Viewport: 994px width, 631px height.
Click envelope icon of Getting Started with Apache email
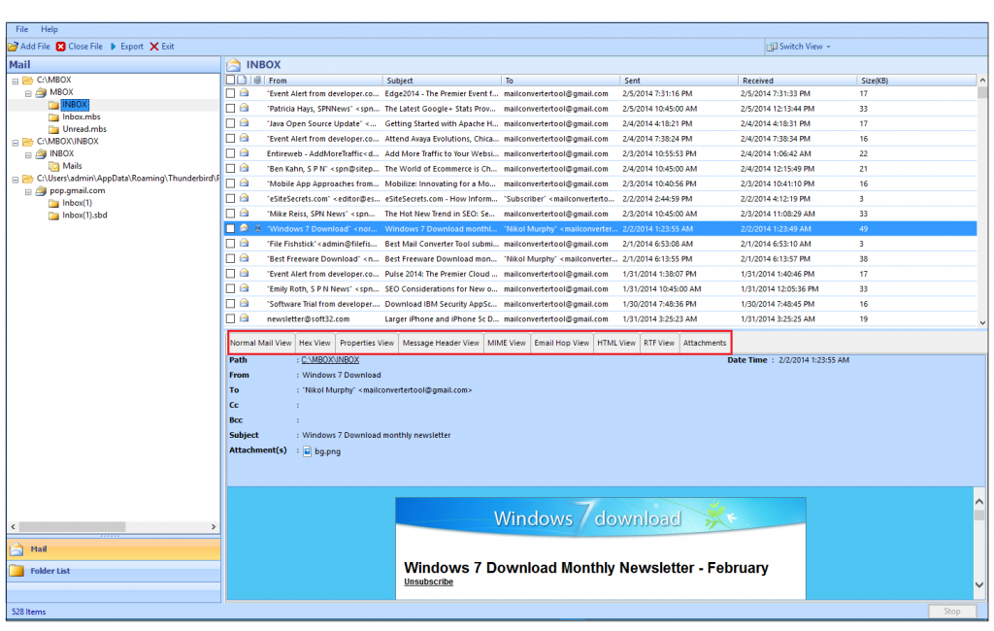244,123
